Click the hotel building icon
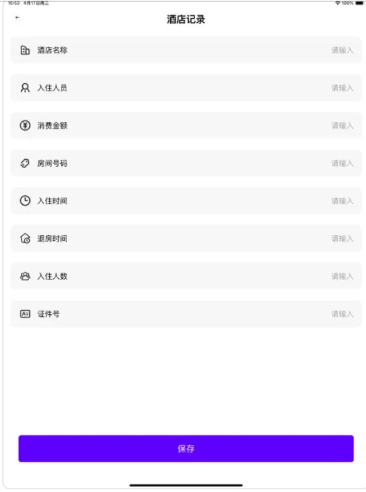 click(x=25, y=51)
